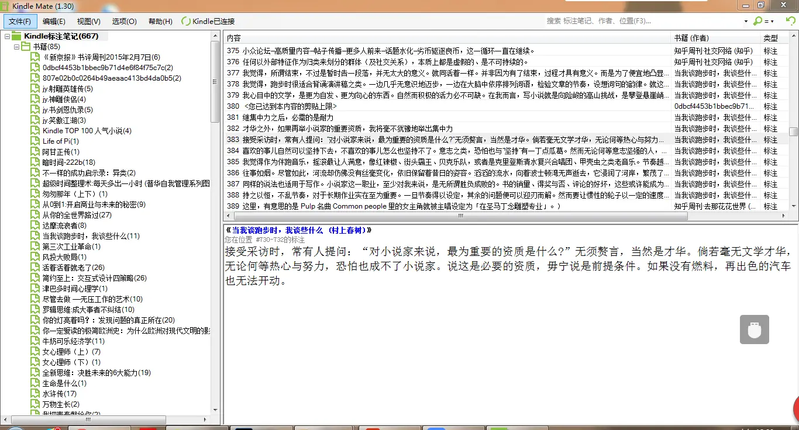The height and width of the screenshot is (430, 799).
Task: Click bookmark icon beside 风投大败局
Action: tap(36, 257)
